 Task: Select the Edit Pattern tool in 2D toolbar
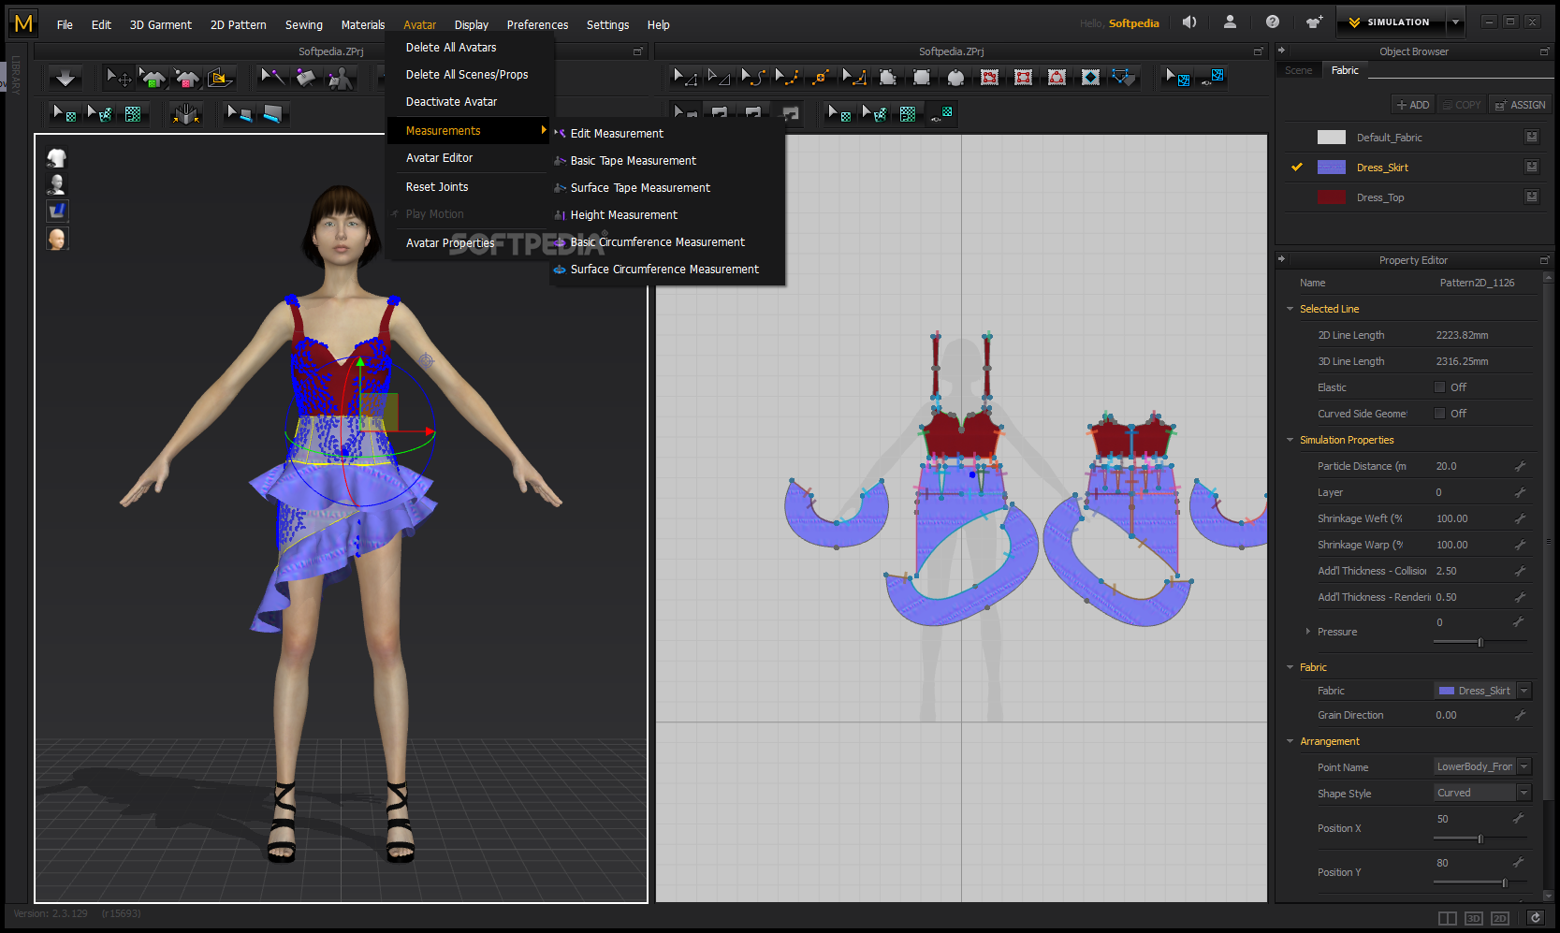(x=685, y=77)
